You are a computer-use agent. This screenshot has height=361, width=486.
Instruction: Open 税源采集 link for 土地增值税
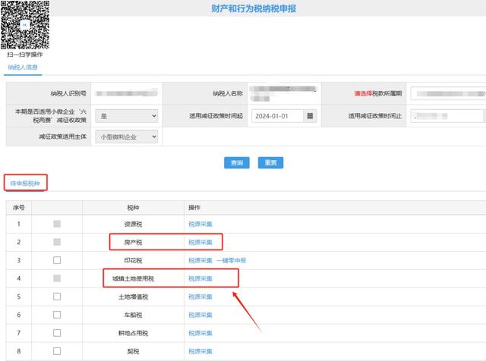[200, 297]
